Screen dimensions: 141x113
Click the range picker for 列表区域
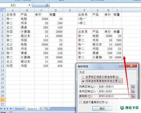[133, 87]
